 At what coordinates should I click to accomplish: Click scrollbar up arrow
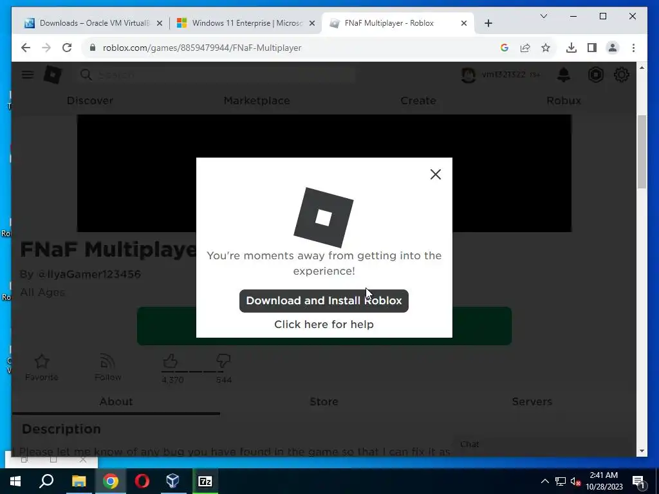pos(642,67)
